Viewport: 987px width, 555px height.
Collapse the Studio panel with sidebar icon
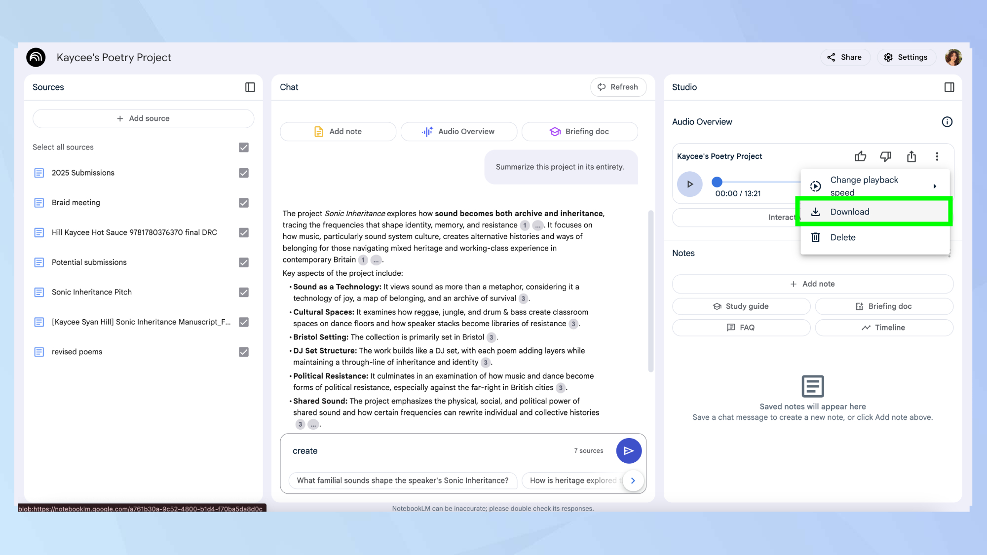pyautogui.click(x=949, y=87)
